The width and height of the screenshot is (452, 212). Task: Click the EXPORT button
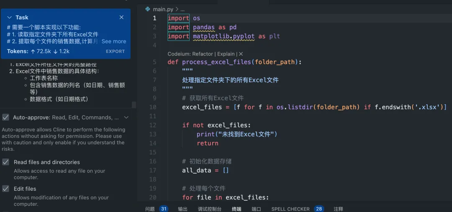[x=116, y=51]
